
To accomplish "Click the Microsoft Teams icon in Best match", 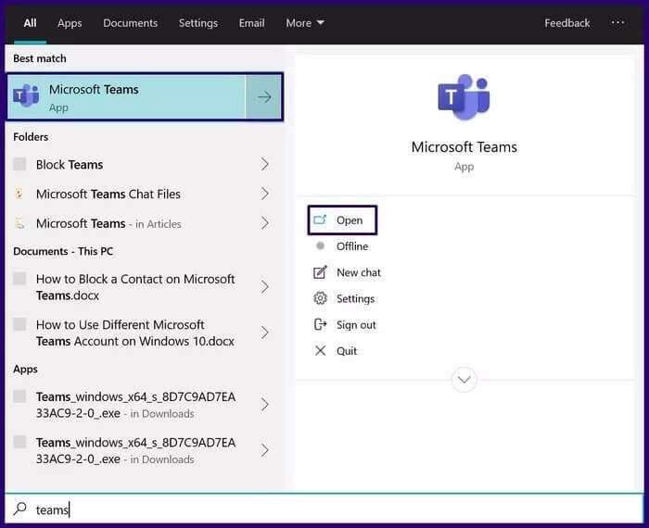I will pyautogui.click(x=27, y=96).
